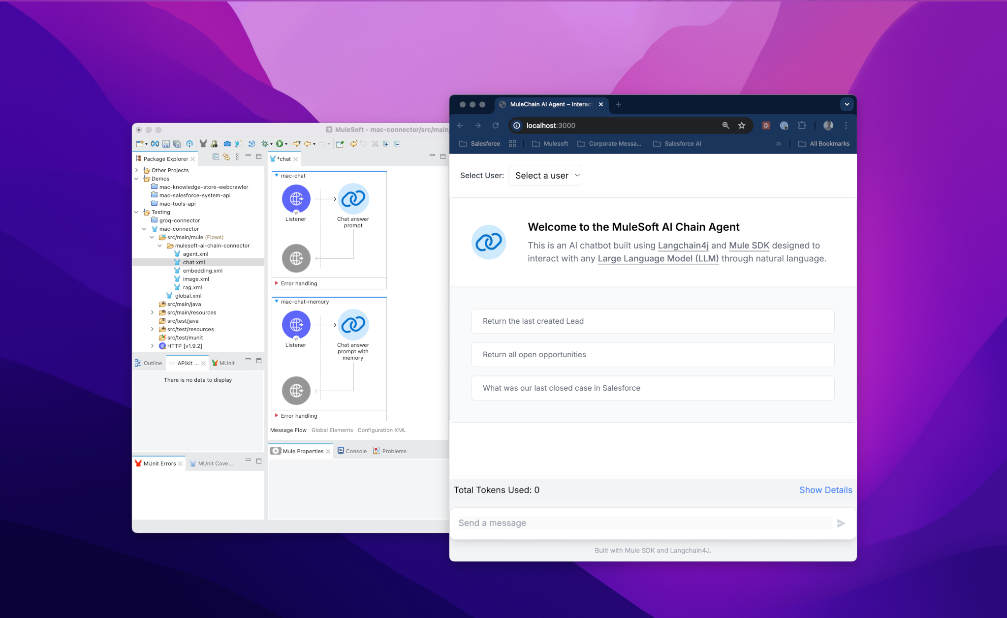Click Return the last created Lead suggestion
1007x618 pixels.
coord(653,321)
